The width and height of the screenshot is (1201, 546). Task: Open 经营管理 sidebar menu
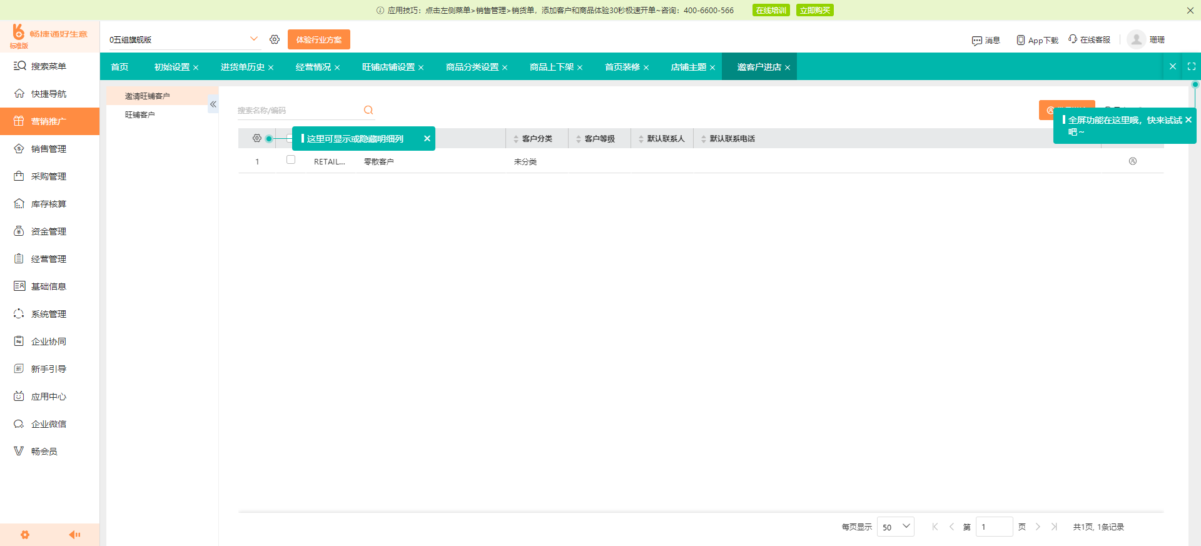coord(49,259)
